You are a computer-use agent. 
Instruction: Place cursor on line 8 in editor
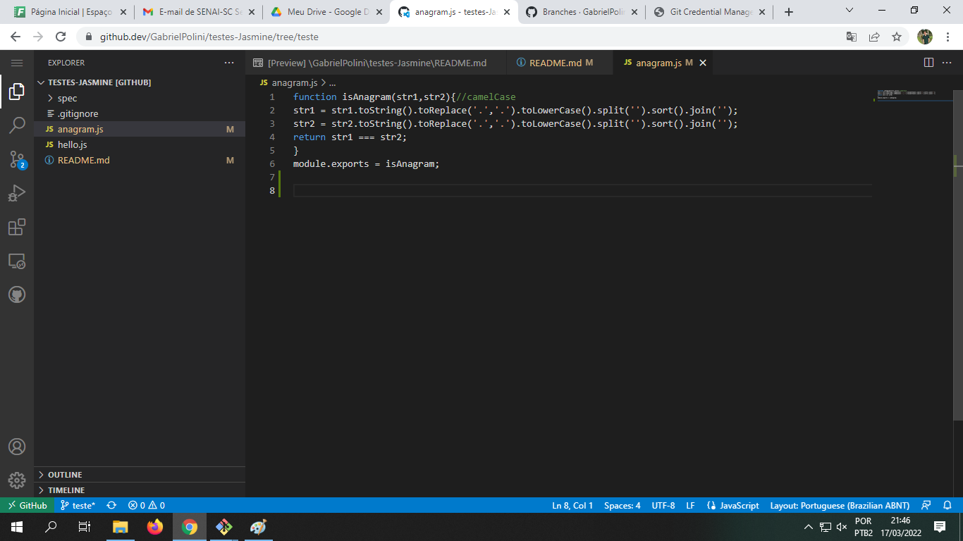pyautogui.click(x=582, y=190)
